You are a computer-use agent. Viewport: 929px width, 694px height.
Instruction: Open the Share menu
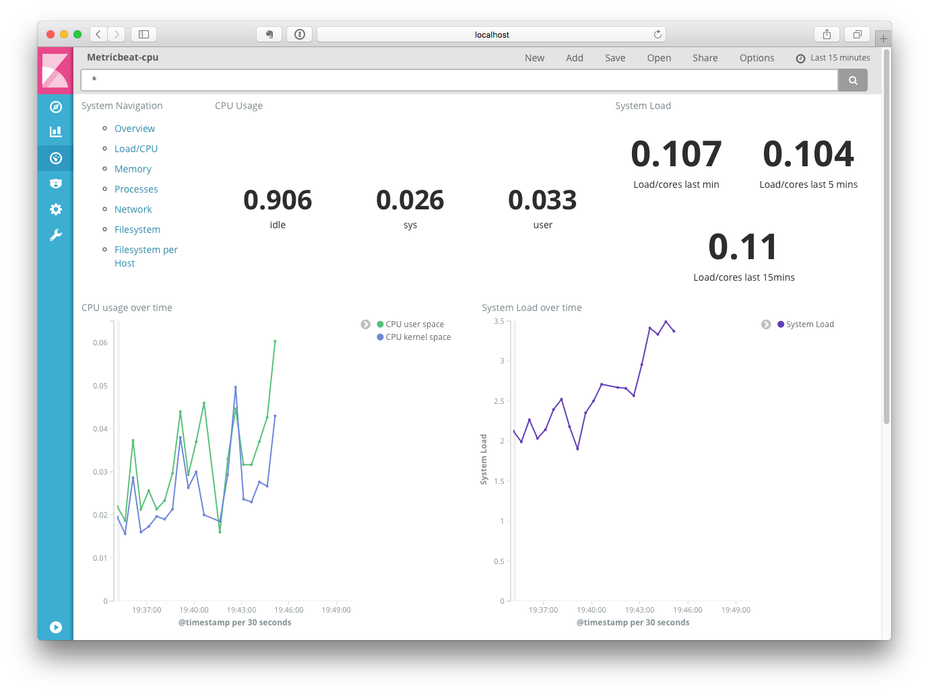point(705,58)
